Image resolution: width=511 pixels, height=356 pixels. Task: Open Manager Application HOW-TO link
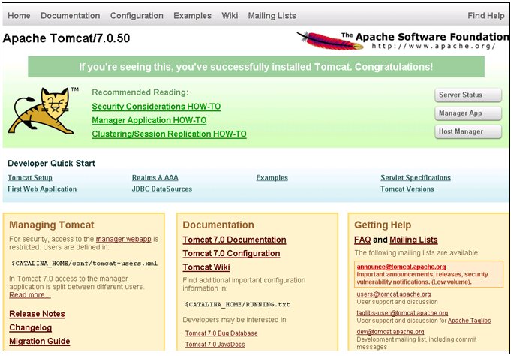tap(149, 120)
